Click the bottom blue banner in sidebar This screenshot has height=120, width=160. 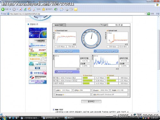[38, 82]
